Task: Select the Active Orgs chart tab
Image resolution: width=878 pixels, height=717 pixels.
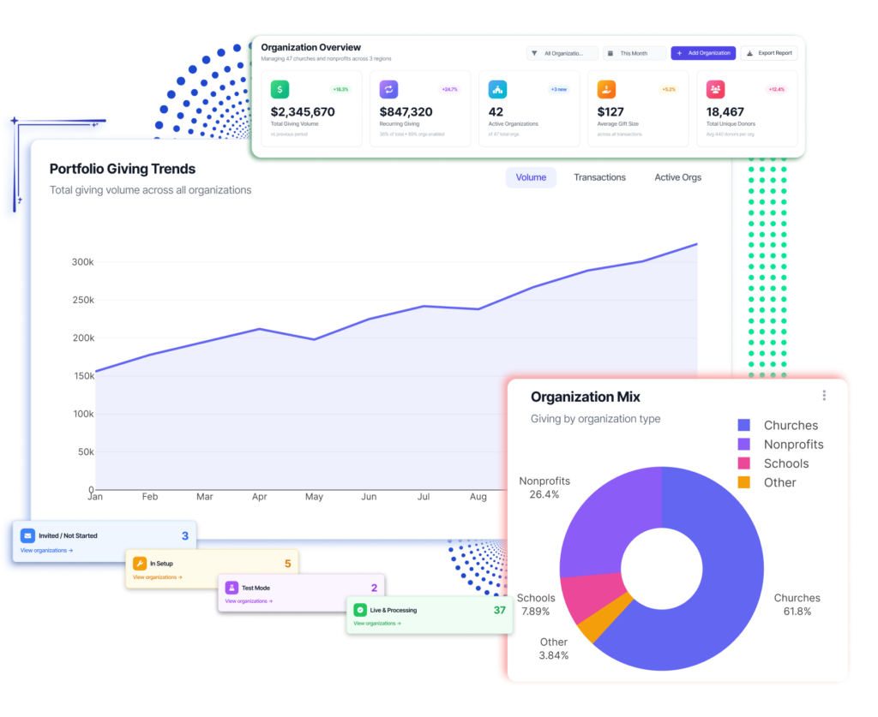Action: [x=677, y=177]
